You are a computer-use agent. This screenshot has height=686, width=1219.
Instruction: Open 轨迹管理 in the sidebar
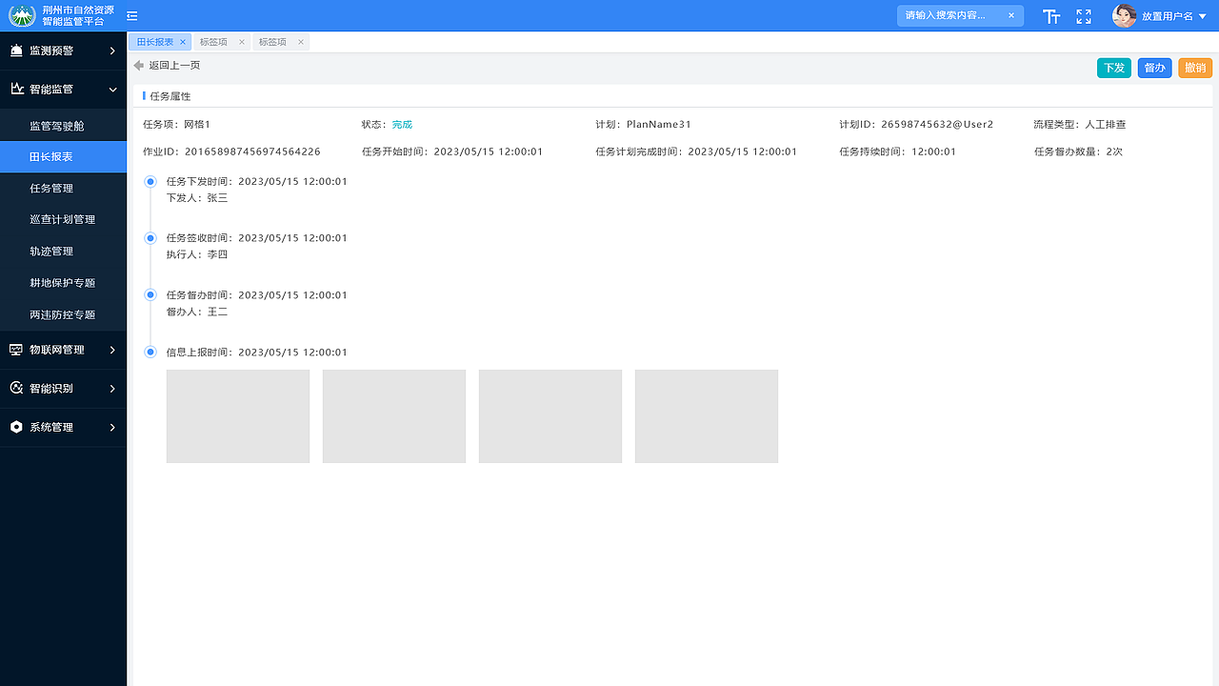tap(63, 251)
